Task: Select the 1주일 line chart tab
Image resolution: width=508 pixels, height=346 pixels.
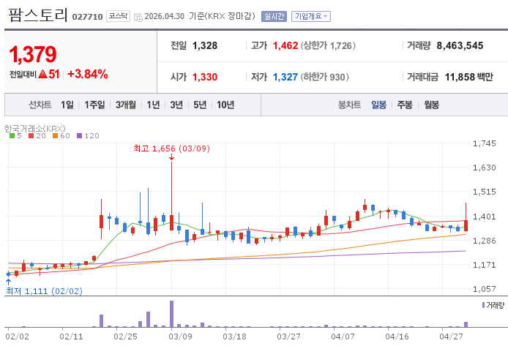Action: click(x=94, y=105)
